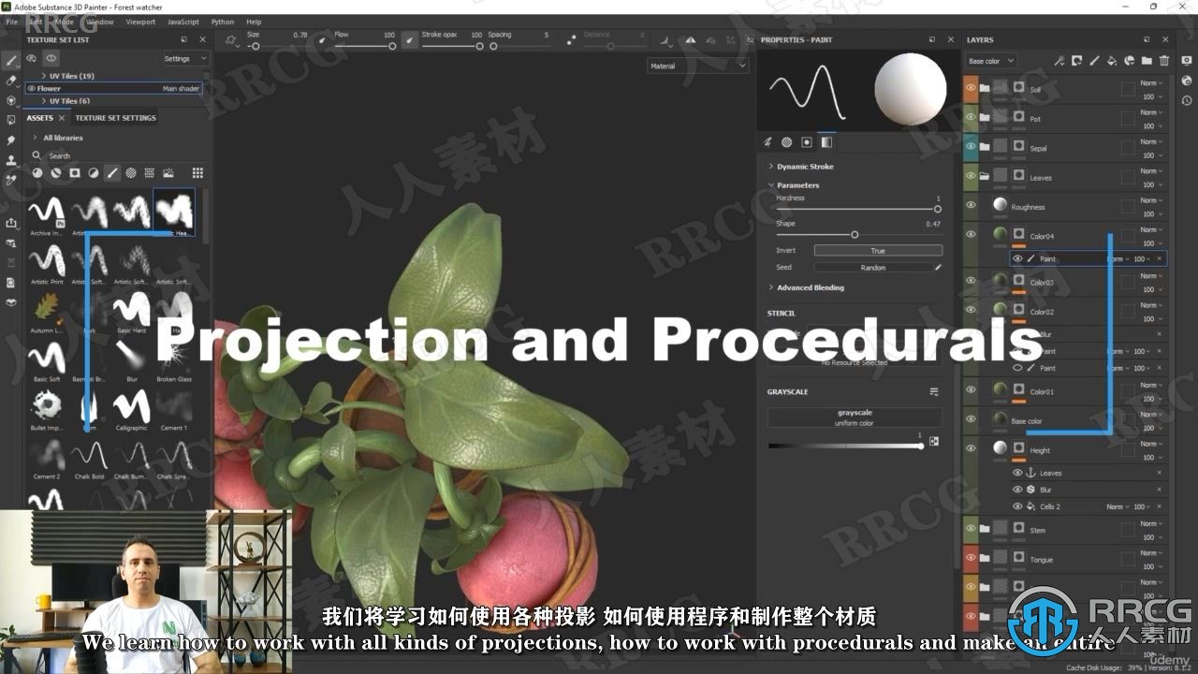1198x674 pixels.
Task: Remove Paint effect from Color04 layer
Action: 1159,258
